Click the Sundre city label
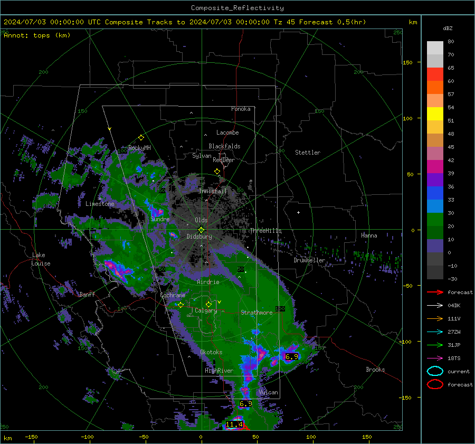This screenshot has height=444, width=475. coord(160,219)
